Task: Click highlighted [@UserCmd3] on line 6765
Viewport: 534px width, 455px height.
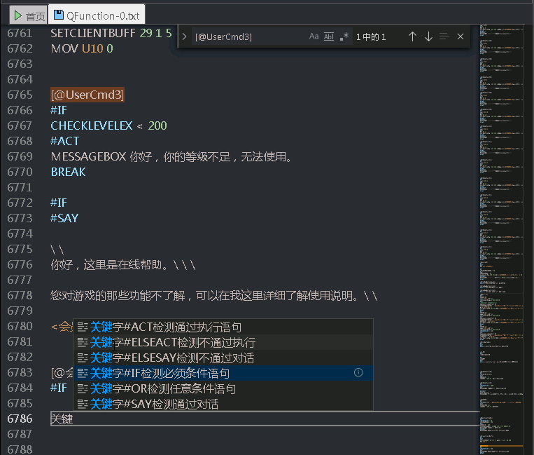Action: 87,95
